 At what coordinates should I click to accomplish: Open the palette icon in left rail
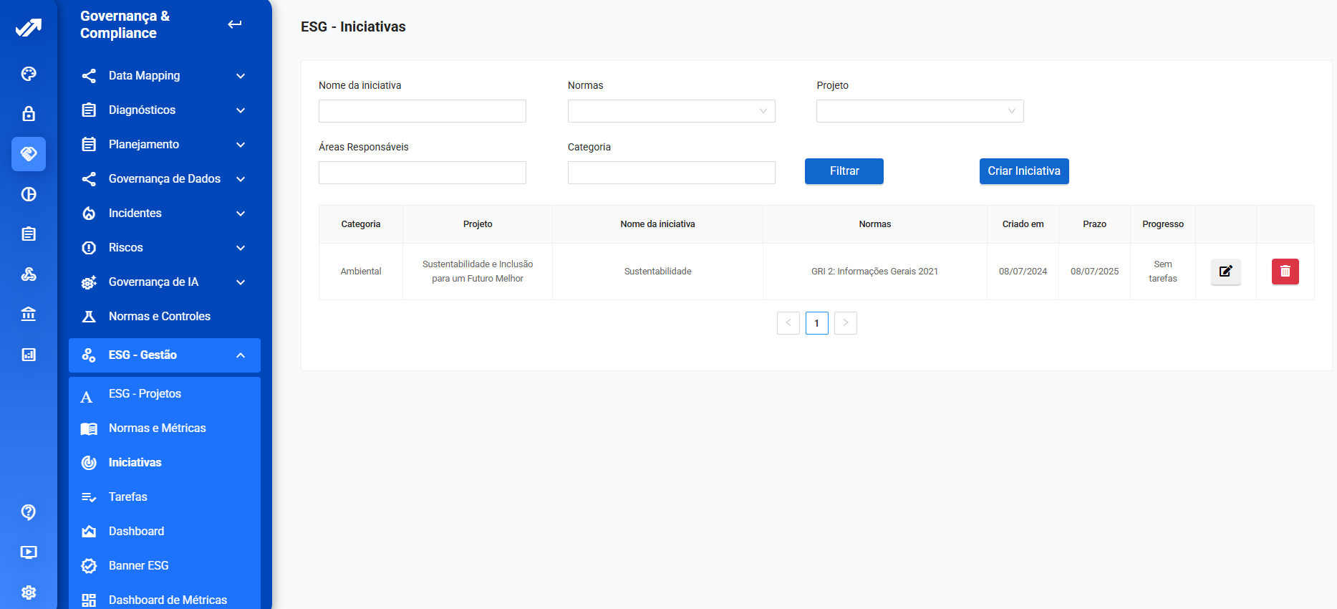pos(29,74)
